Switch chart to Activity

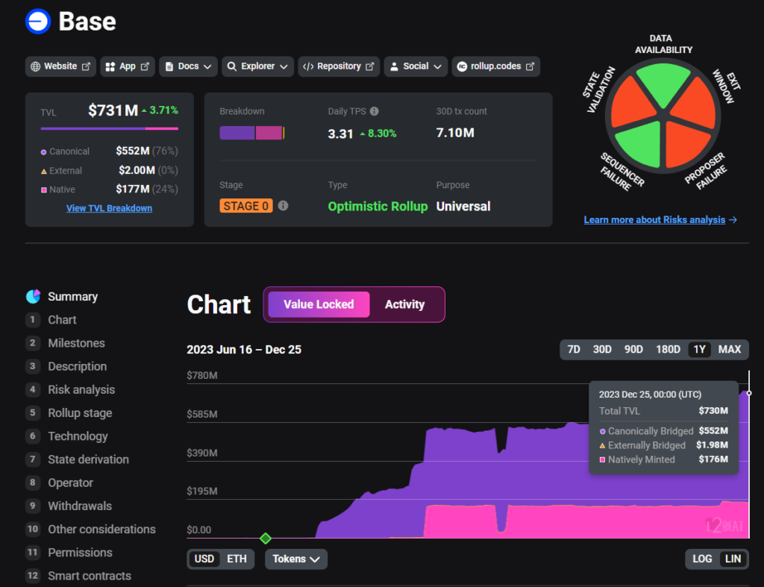click(x=405, y=304)
